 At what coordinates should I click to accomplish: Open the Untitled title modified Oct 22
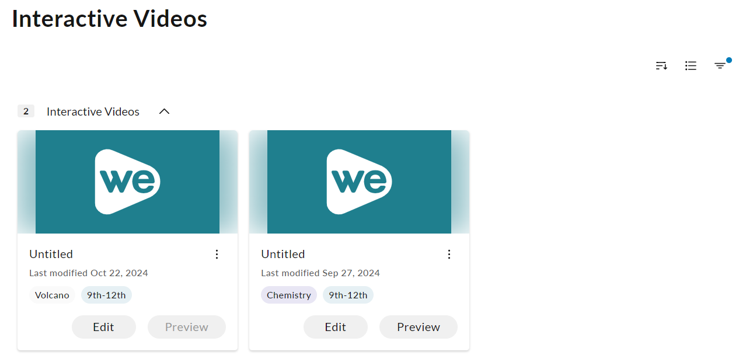click(51, 254)
